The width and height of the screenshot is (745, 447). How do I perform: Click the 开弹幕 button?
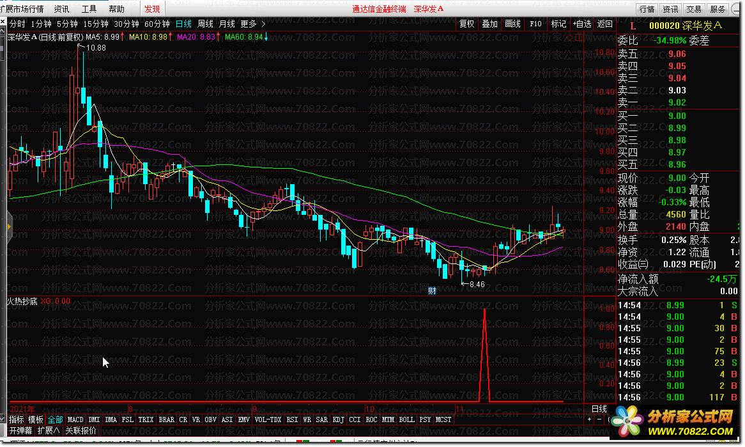coord(21,430)
